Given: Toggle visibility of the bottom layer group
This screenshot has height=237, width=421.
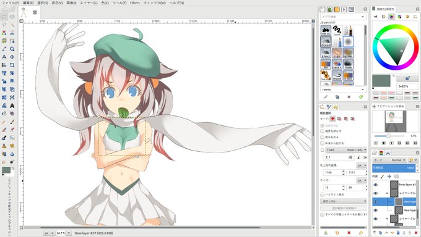Looking at the screenshot, I should pos(376,218).
